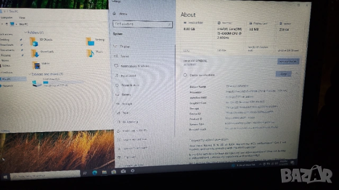Click the Find a setting search field

[142, 24]
